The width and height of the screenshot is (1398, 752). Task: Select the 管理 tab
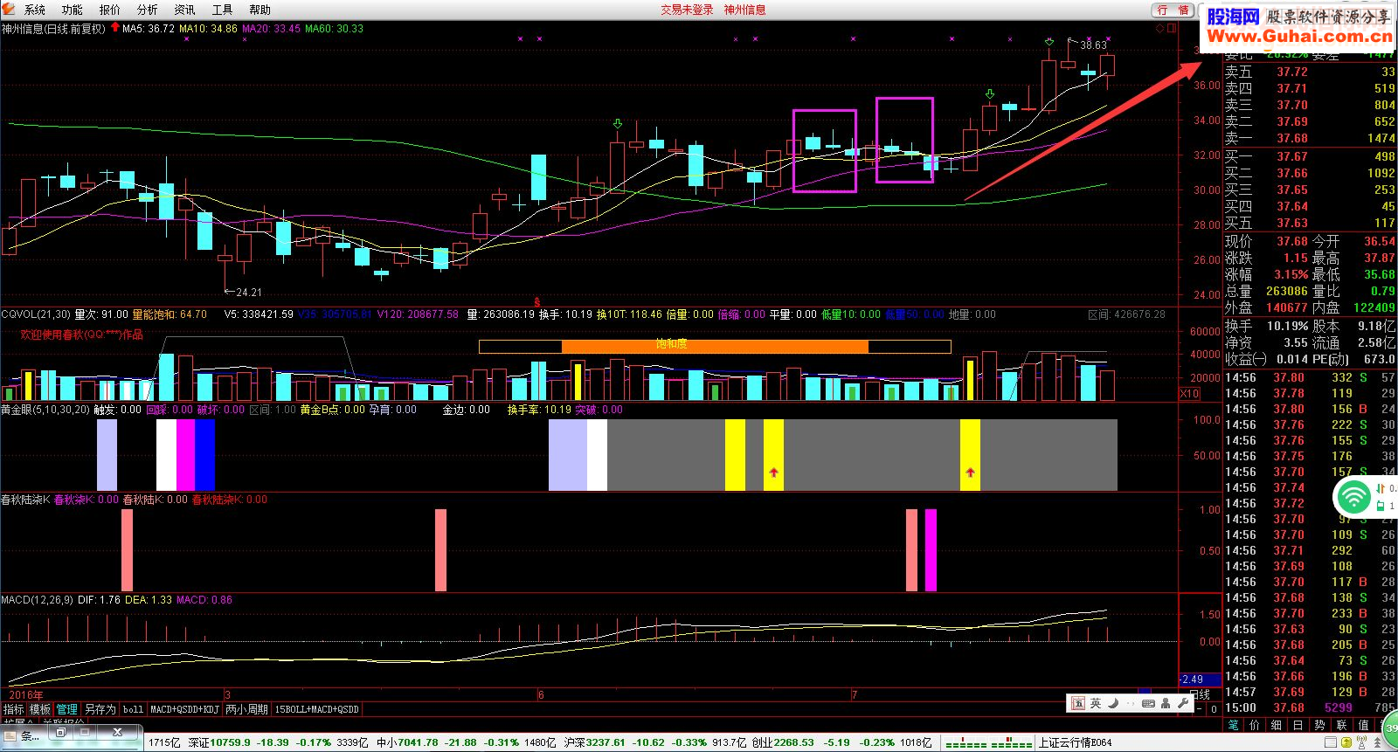[67, 709]
